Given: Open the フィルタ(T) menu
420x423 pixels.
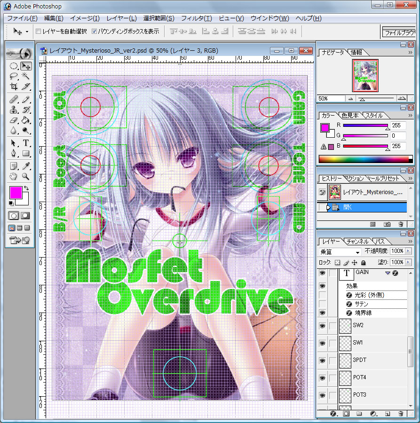Looking at the screenshot, I should (x=196, y=18).
